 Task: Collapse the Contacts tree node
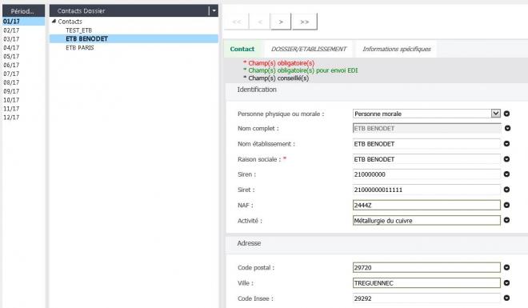click(x=54, y=22)
